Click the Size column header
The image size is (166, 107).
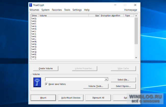point(94,16)
